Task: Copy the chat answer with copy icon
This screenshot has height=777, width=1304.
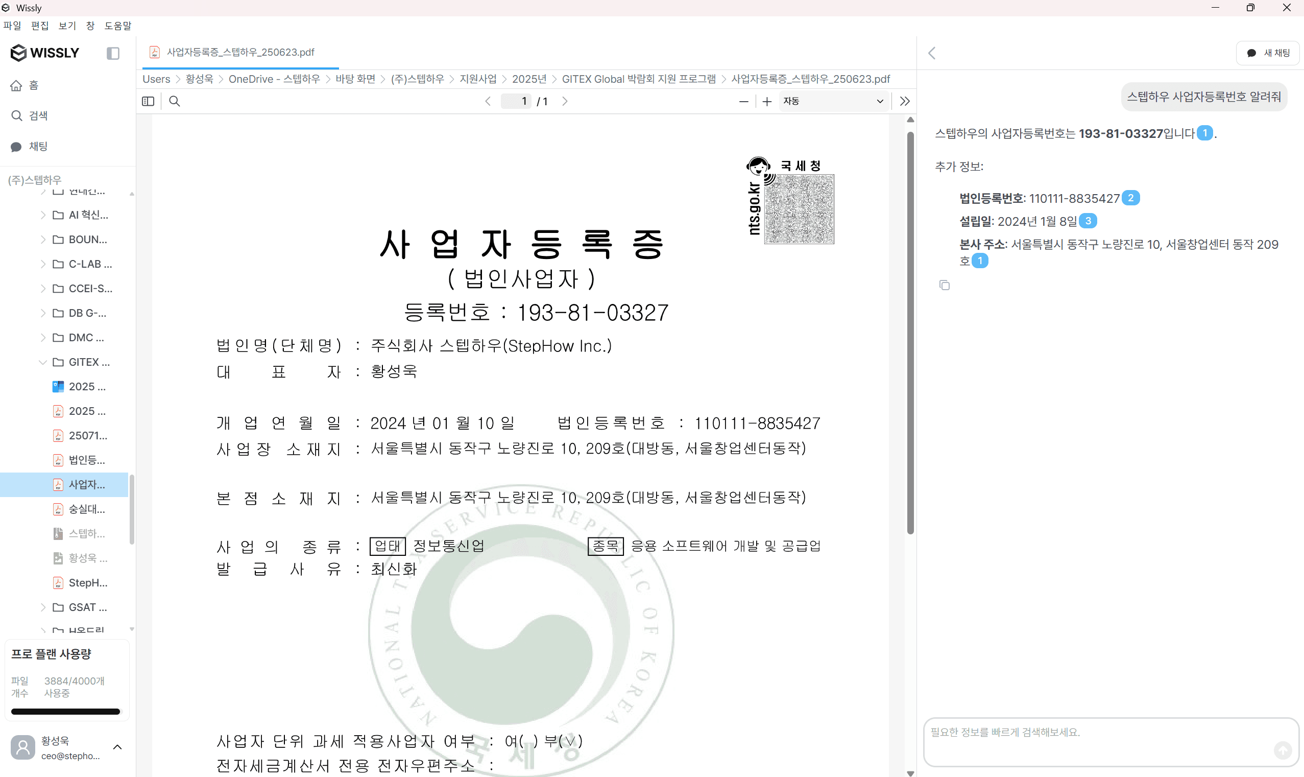Action: (945, 285)
